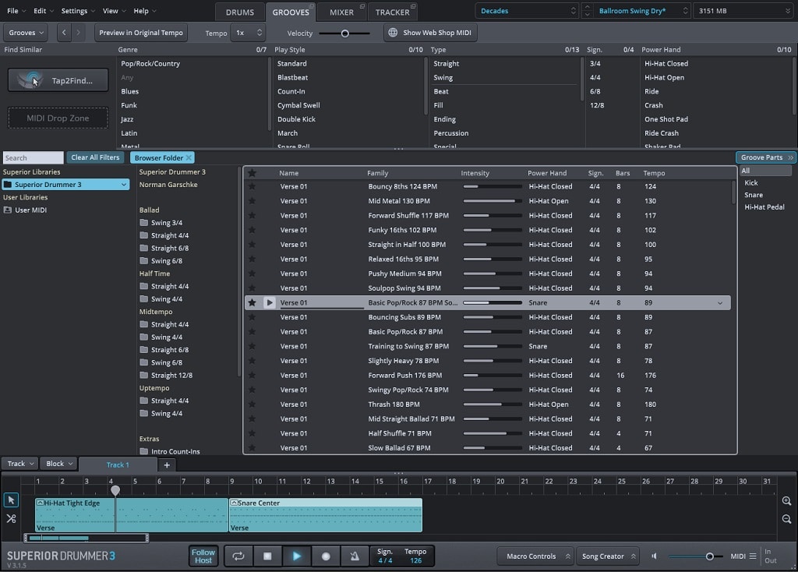Click the groove Search field

[33, 157]
